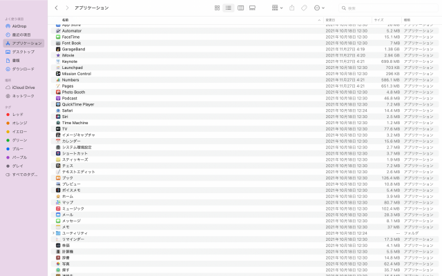Toggle sort direction arrow in name header

pyautogui.click(x=319, y=20)
